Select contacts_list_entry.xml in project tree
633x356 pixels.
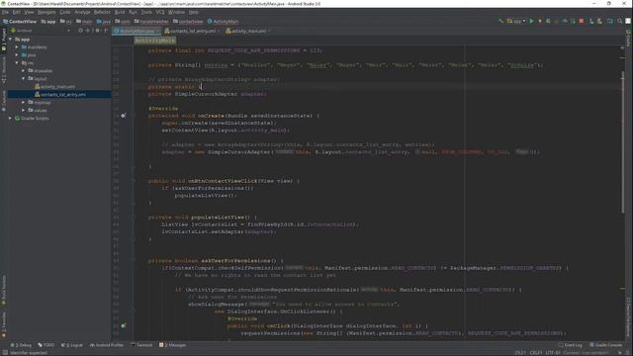pyautogui.click(x=60, y=95)
